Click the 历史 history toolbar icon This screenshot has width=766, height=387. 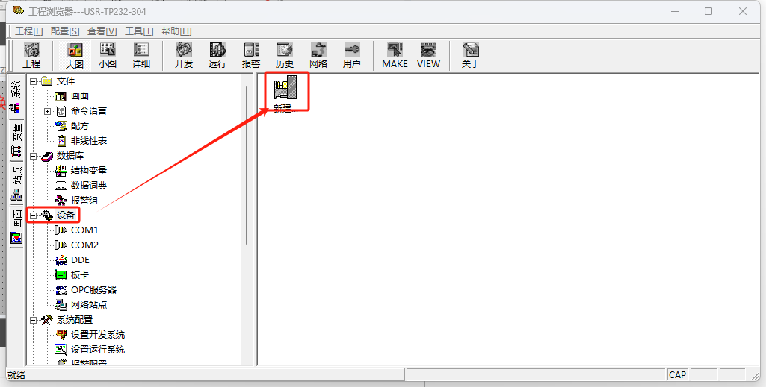[x=285, y=55]
